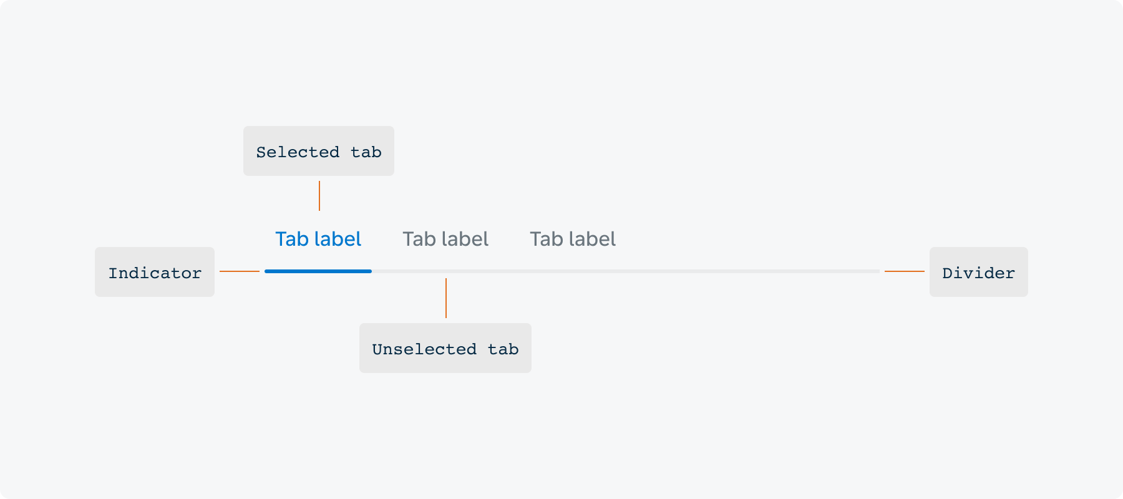This screenshot has width=1123, height=499.
Task: Click the word "Selected" in the top annotation
Action: coord(298,152)
